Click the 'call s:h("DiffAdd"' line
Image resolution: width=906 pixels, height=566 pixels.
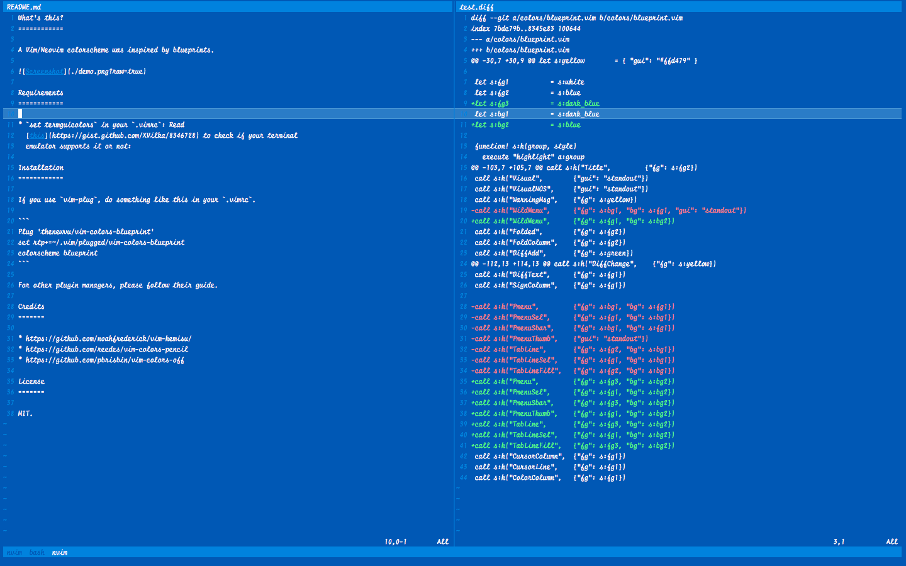554,253
